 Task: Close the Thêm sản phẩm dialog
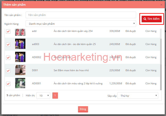[161, 5]
